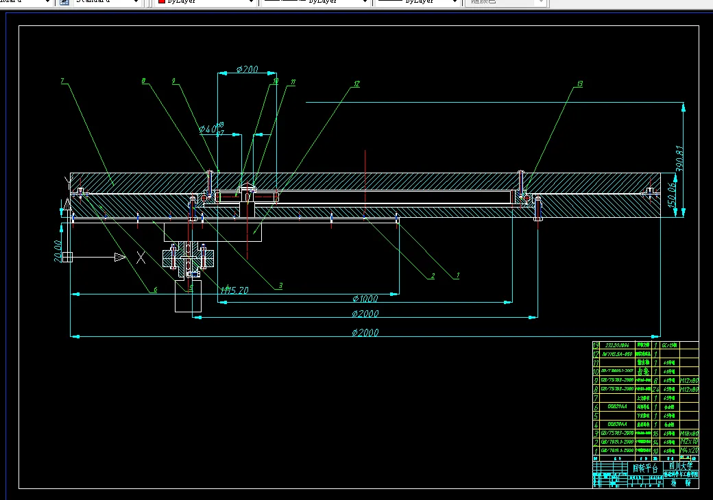Click M12x80 in parts list row 9
The image size is (713, 500).
[689, 381]
